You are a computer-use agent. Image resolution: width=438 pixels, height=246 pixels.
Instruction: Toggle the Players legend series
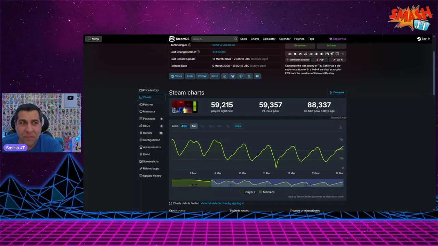[x=248, y=192]
